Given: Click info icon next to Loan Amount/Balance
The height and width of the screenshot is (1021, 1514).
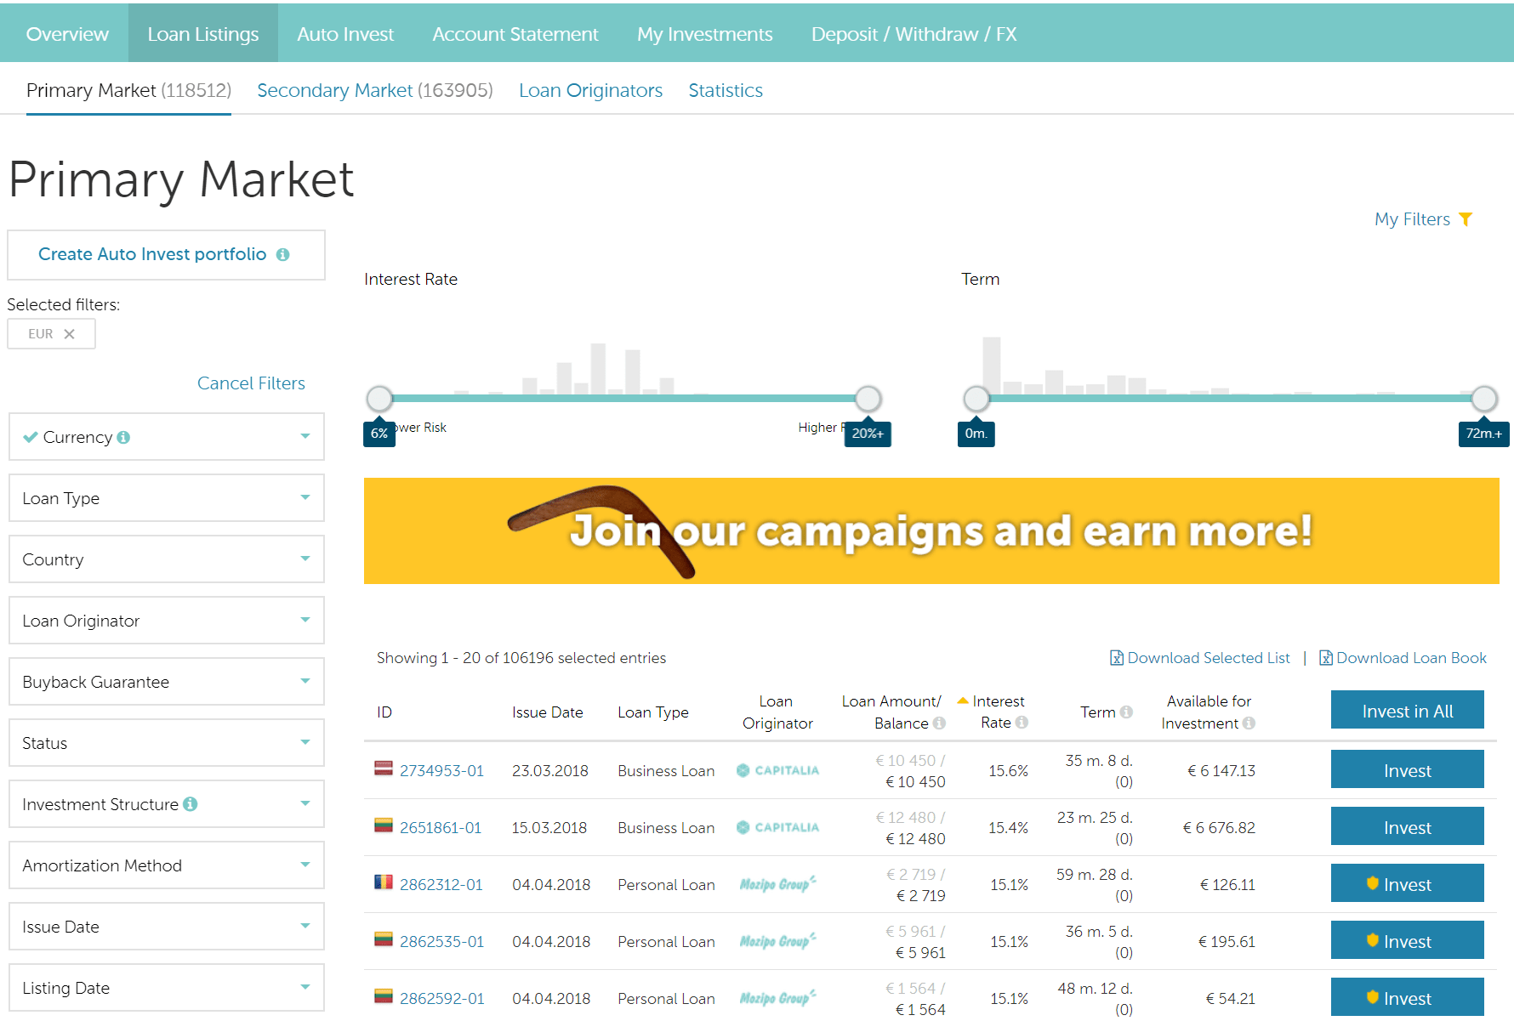Looking at the screenshot, I should 939,723.
